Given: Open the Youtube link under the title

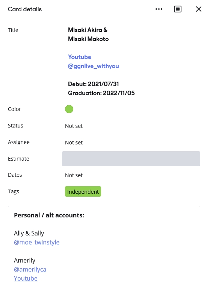Looking at the screenshot, I should coord(80,57).
